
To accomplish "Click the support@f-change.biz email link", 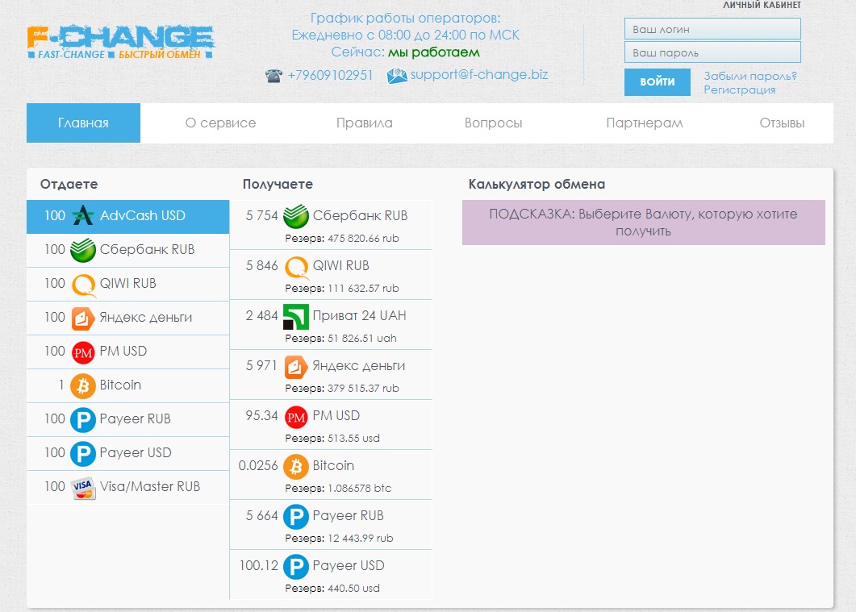I will tap(479, 75).
